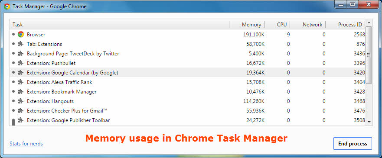This screenshot has width=382, height=158.
Task: Click the 16,672K memory value
Action: 255,63
